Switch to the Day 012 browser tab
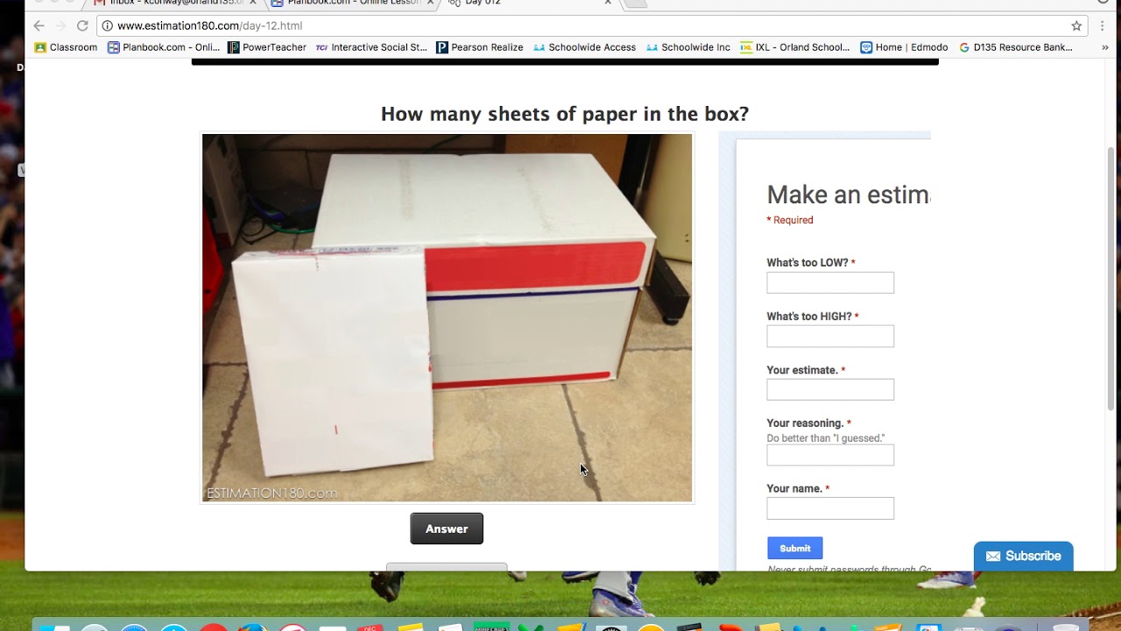The height and width of the screenshot is (631, 1121). coord(530,4)
